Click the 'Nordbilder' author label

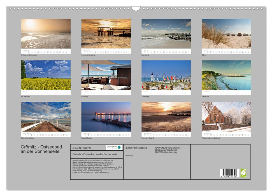(x=130, y=155)
